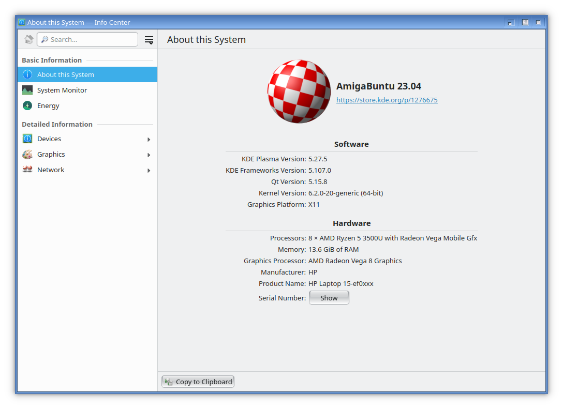The height and width of the screenshot is (409, 563).
Task: Focus the Search input field
Action: coord(87,39)
